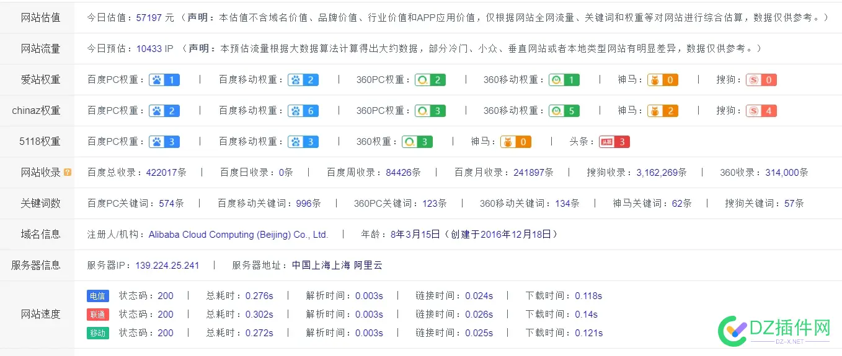Click server location 中国上海上海 阿里云

click(x=337, y=265)
